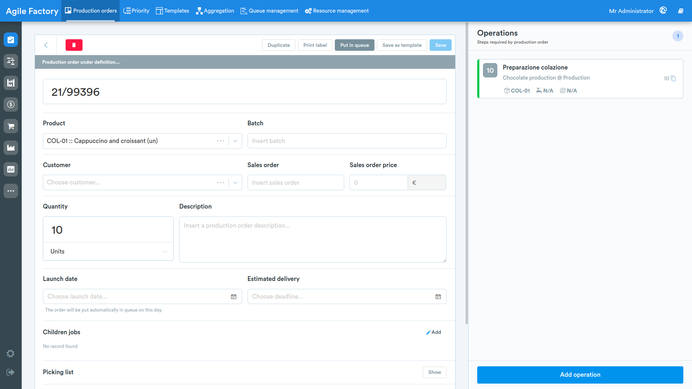Open the three-dots more sidebar icon
This screenshot has width=692, height=389.
pos(11,191)
